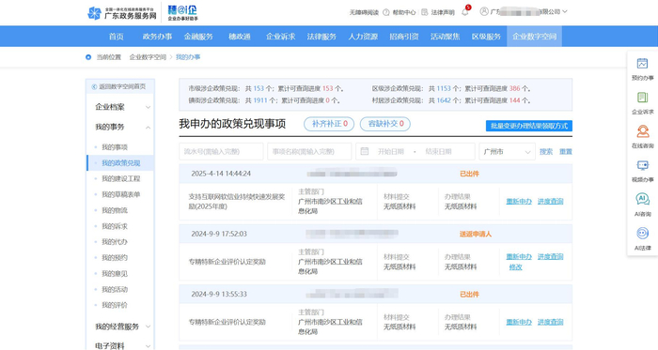
Task: Open 活动聚焦 navigation item
Action: [x=446, y=37]
